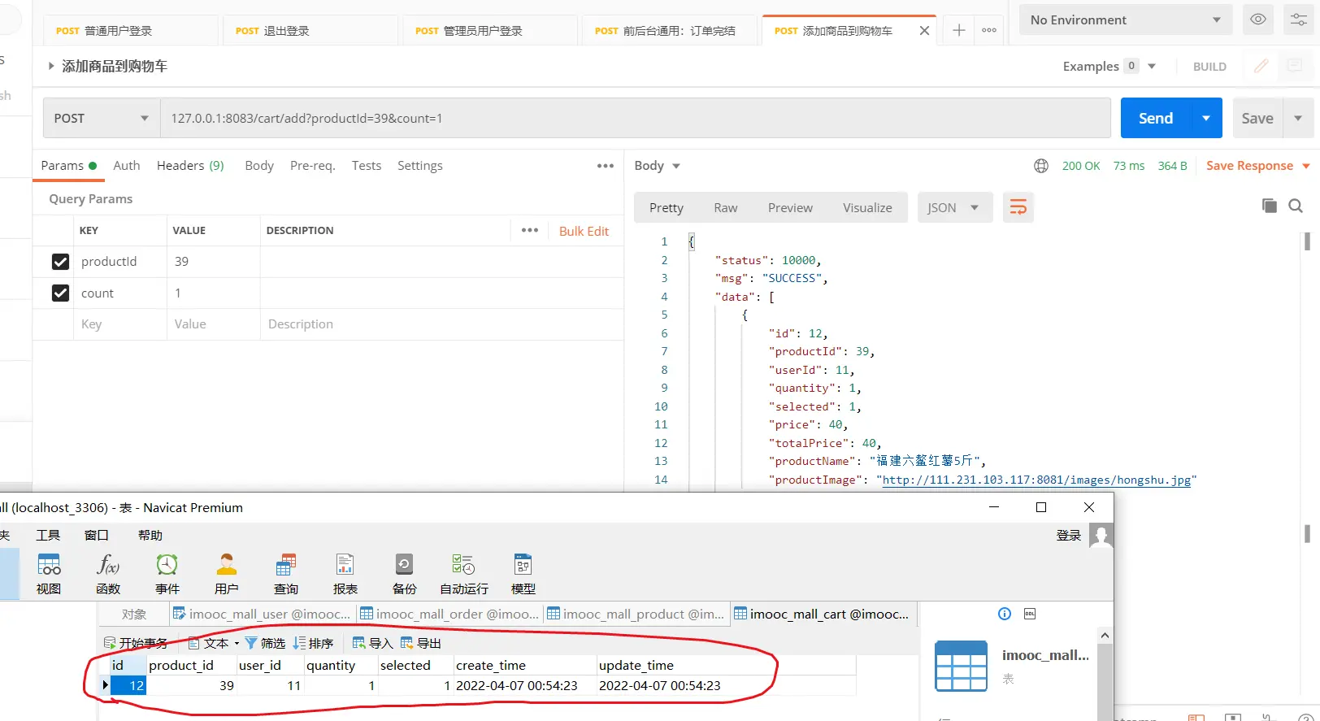Click the Navicat Query (查询) toolbar icon
Image resolution: width=1320 pixels, height=721 pixels.
point(285,574)
